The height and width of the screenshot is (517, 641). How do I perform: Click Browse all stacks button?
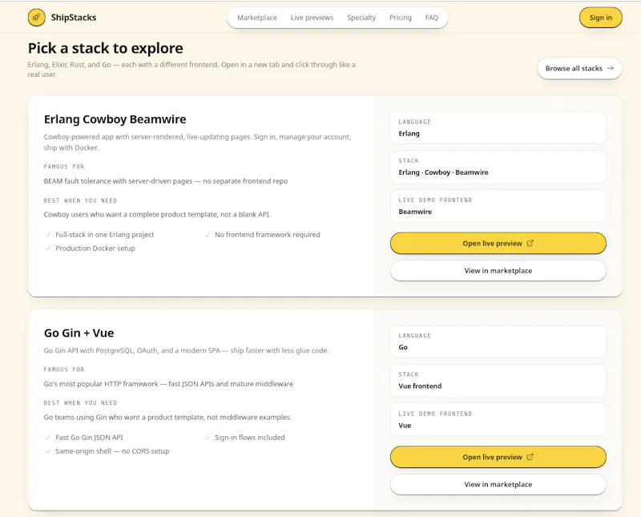[579, 68]
